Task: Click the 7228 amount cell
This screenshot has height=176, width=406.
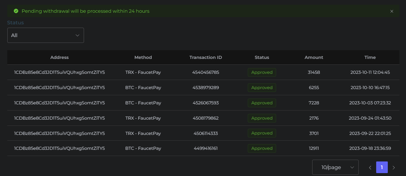Action: click(x=314, y=103)
